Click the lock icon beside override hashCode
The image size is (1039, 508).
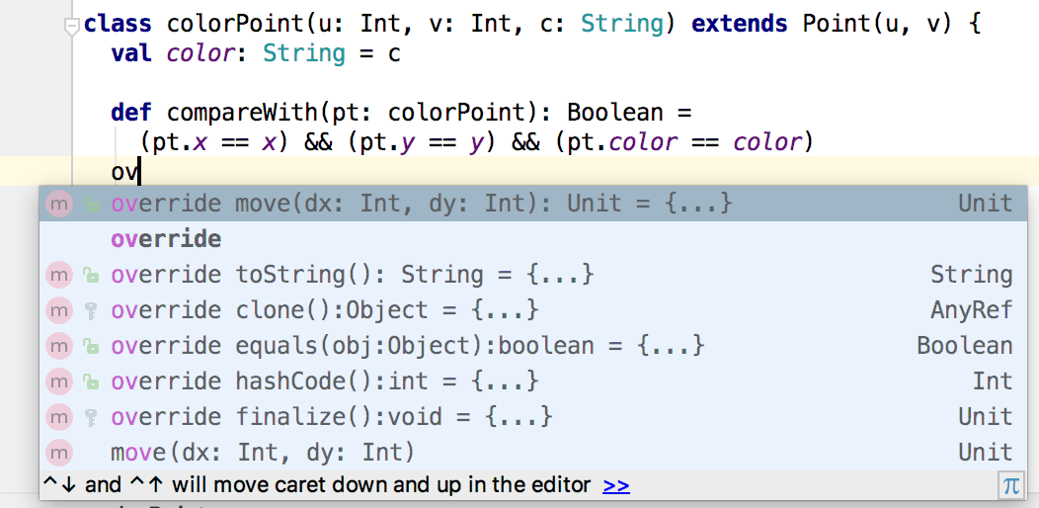[x=91, y=381]
